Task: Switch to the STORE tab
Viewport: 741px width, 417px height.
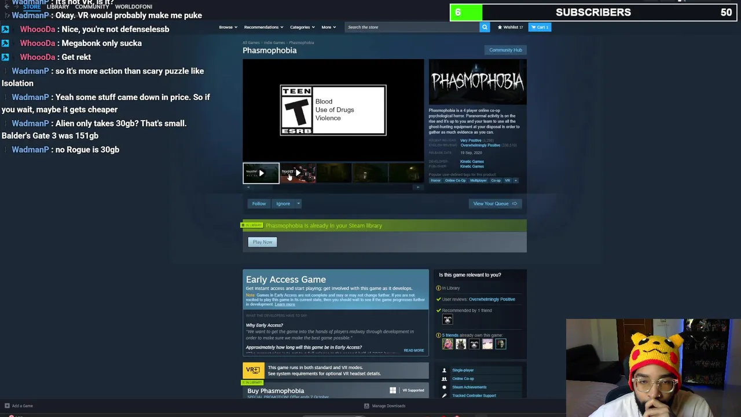Action: click(32, 6)
